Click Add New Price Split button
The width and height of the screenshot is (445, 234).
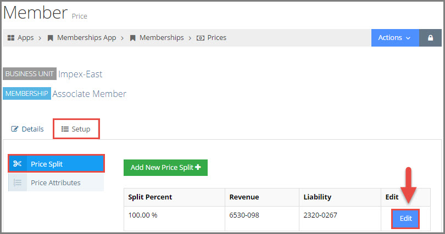pyautogui.click(x=165, y=168)
